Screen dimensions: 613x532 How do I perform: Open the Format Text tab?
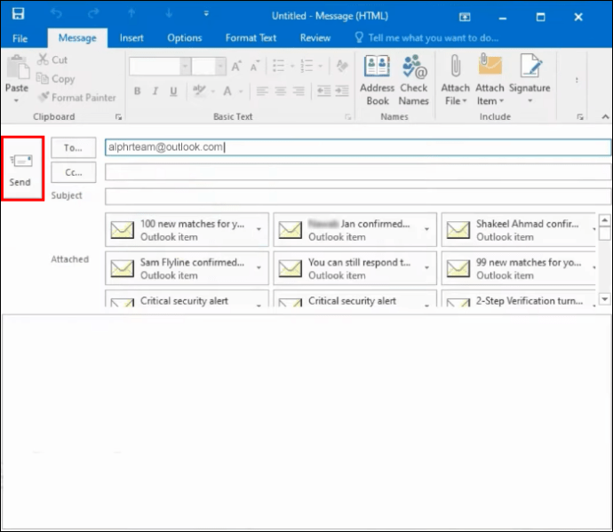point(251,38)
